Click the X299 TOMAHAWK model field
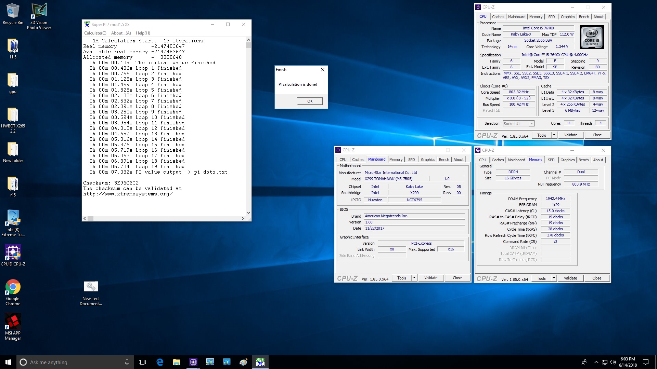Screen dimensions: 657x369 (x=396, y=179)
